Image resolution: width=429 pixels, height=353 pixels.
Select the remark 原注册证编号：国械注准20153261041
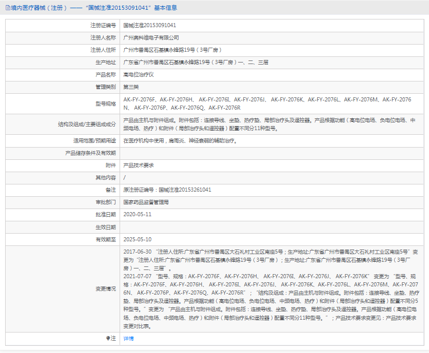click(x=167, y=190)
